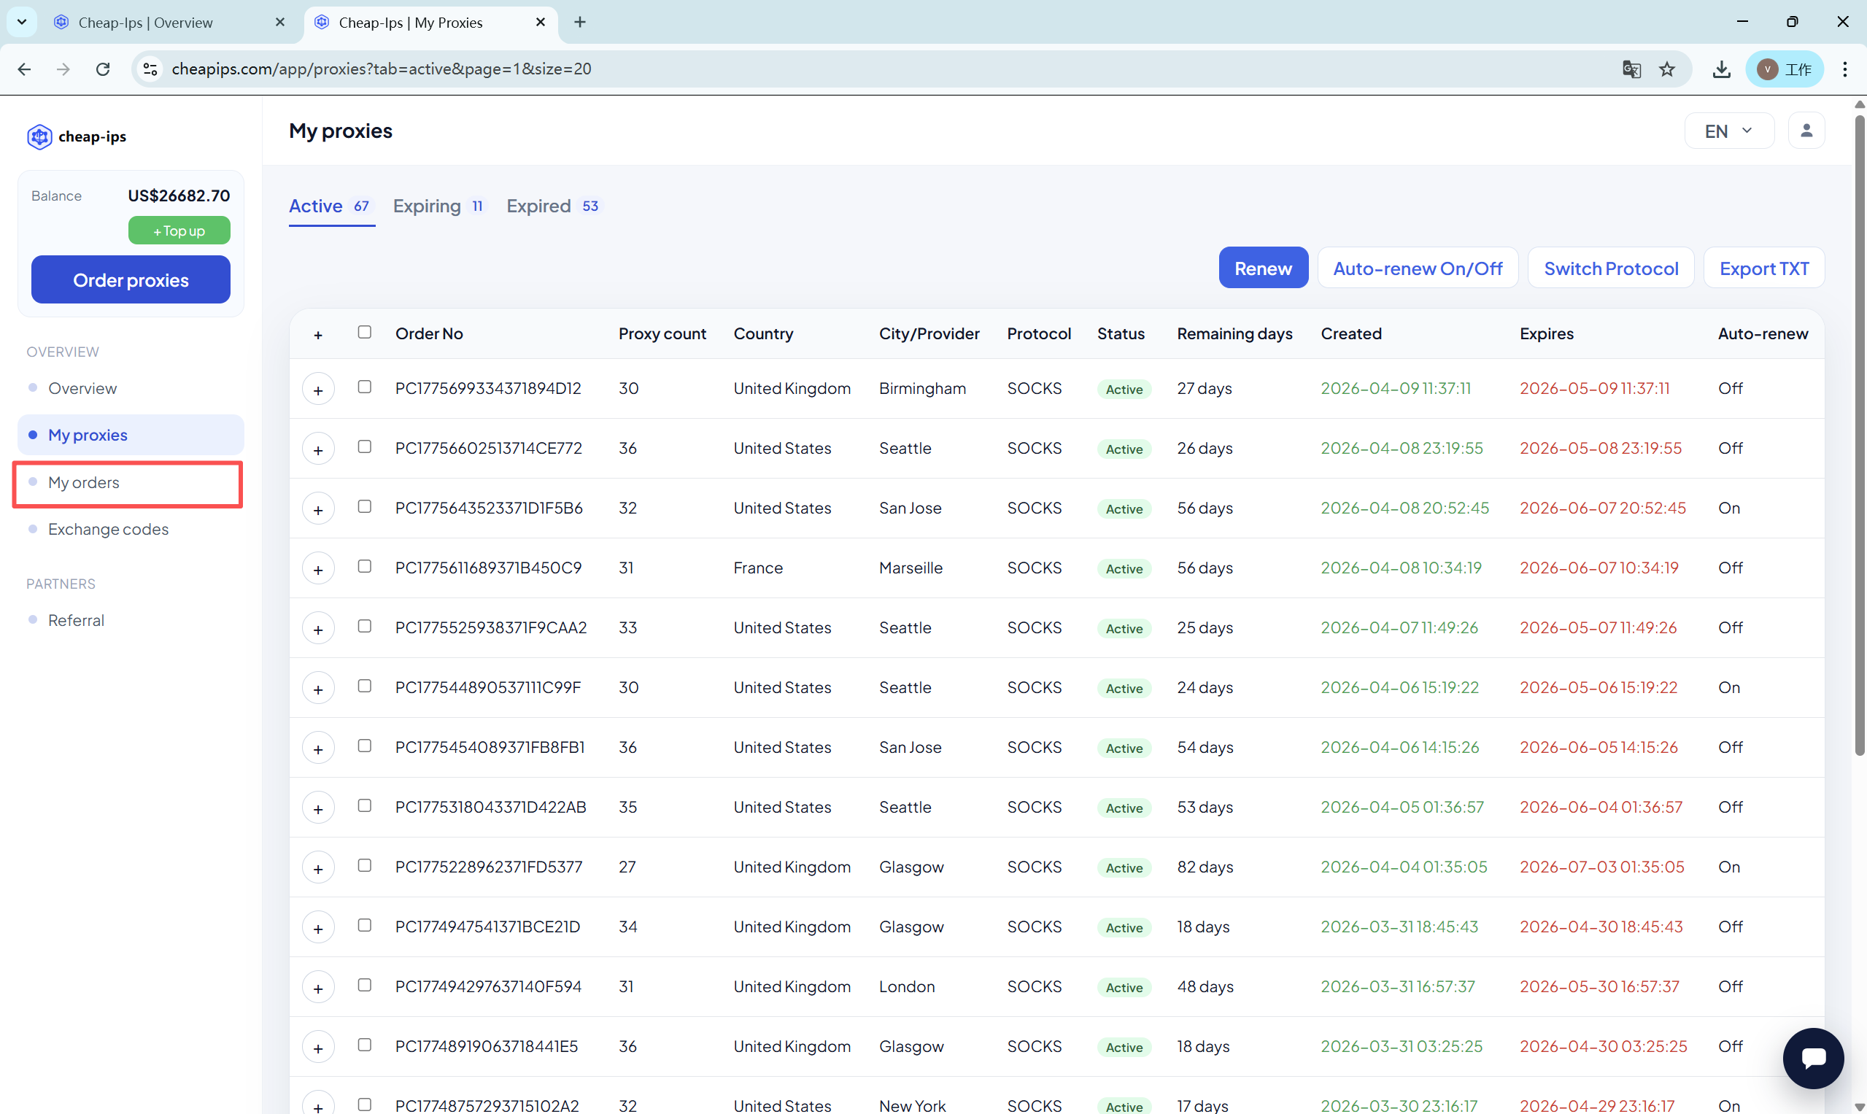
Task: Click the cheap-ips logo icon
Action: 39,136
